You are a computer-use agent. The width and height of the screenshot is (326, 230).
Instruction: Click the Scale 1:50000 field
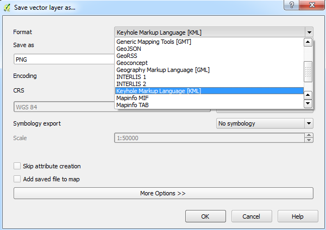click(x=210, y=138)
